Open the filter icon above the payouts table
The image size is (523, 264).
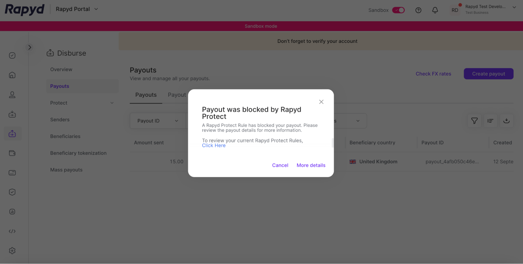click(474, 121)
